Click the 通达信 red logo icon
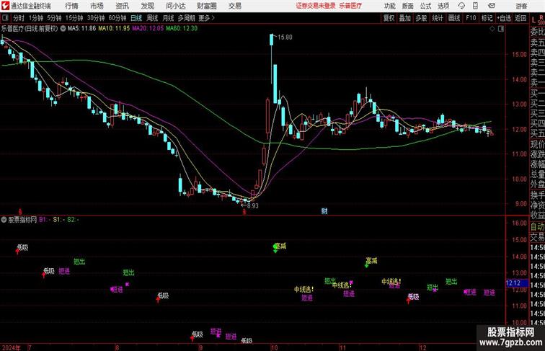Viewport: 545px width, 351px height. 5,6
